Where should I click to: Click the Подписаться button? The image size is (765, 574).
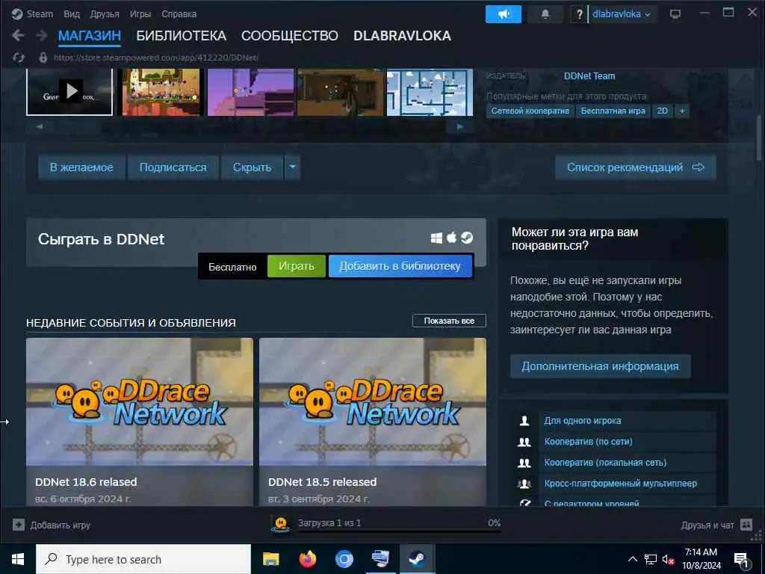tap(173, 167)
